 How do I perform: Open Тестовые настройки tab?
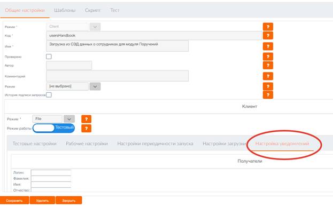point(34,144)
